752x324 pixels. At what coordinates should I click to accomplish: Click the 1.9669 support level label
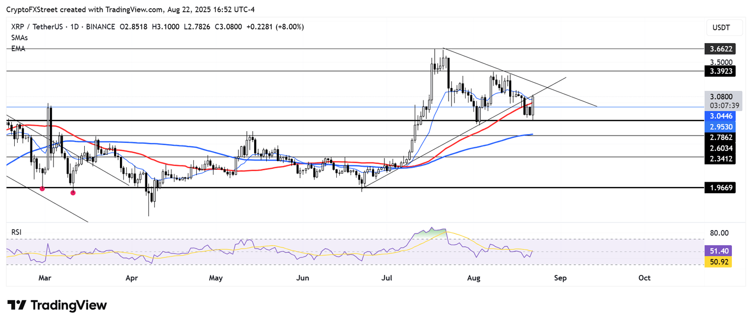[x=720, y=187]
